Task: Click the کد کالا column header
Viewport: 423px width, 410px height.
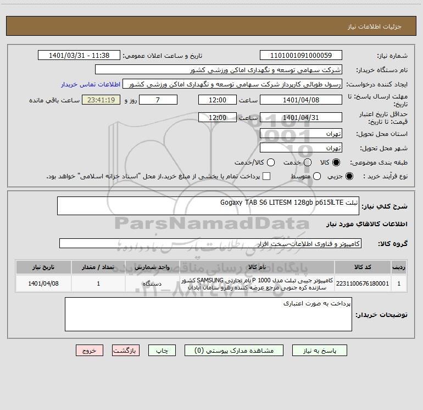Action: tap(363, 267)
